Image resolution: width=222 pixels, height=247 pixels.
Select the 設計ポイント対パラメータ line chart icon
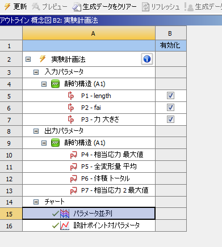(65, 225)
